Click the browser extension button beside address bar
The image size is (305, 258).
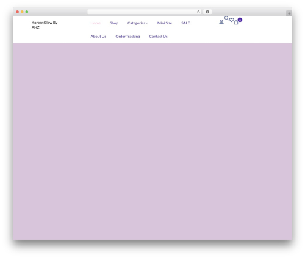(207, 12)
